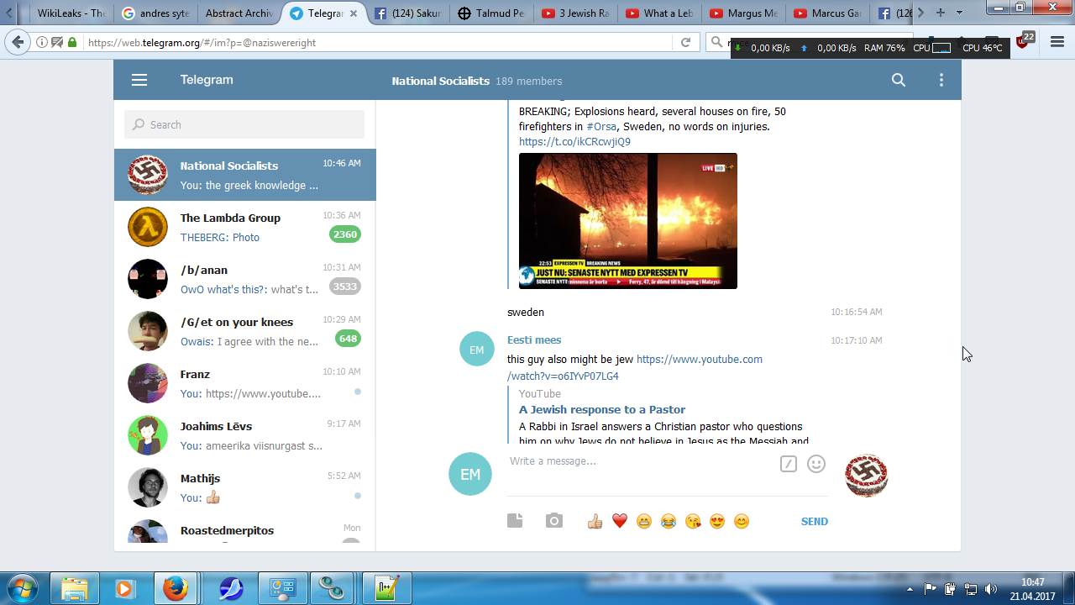Click the bot commands slash icon

[788, 464]
